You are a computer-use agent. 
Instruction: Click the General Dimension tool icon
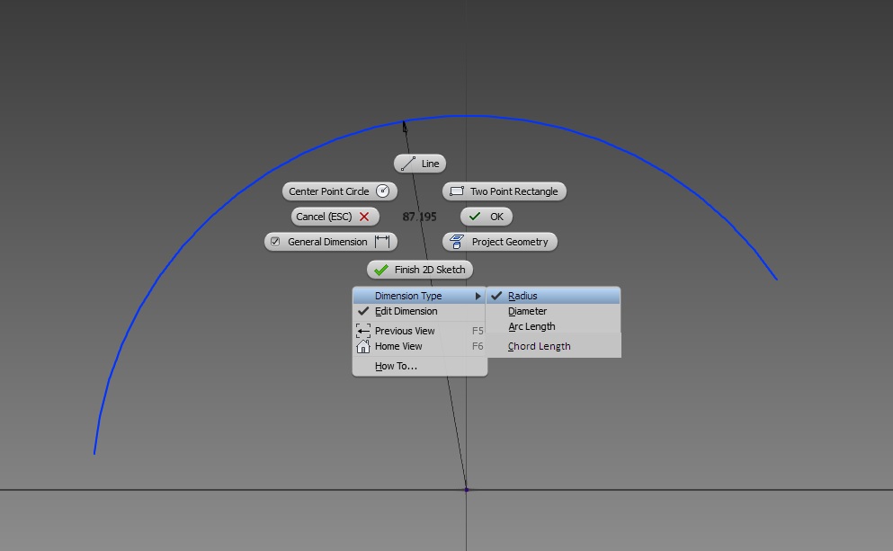[381, 241]
